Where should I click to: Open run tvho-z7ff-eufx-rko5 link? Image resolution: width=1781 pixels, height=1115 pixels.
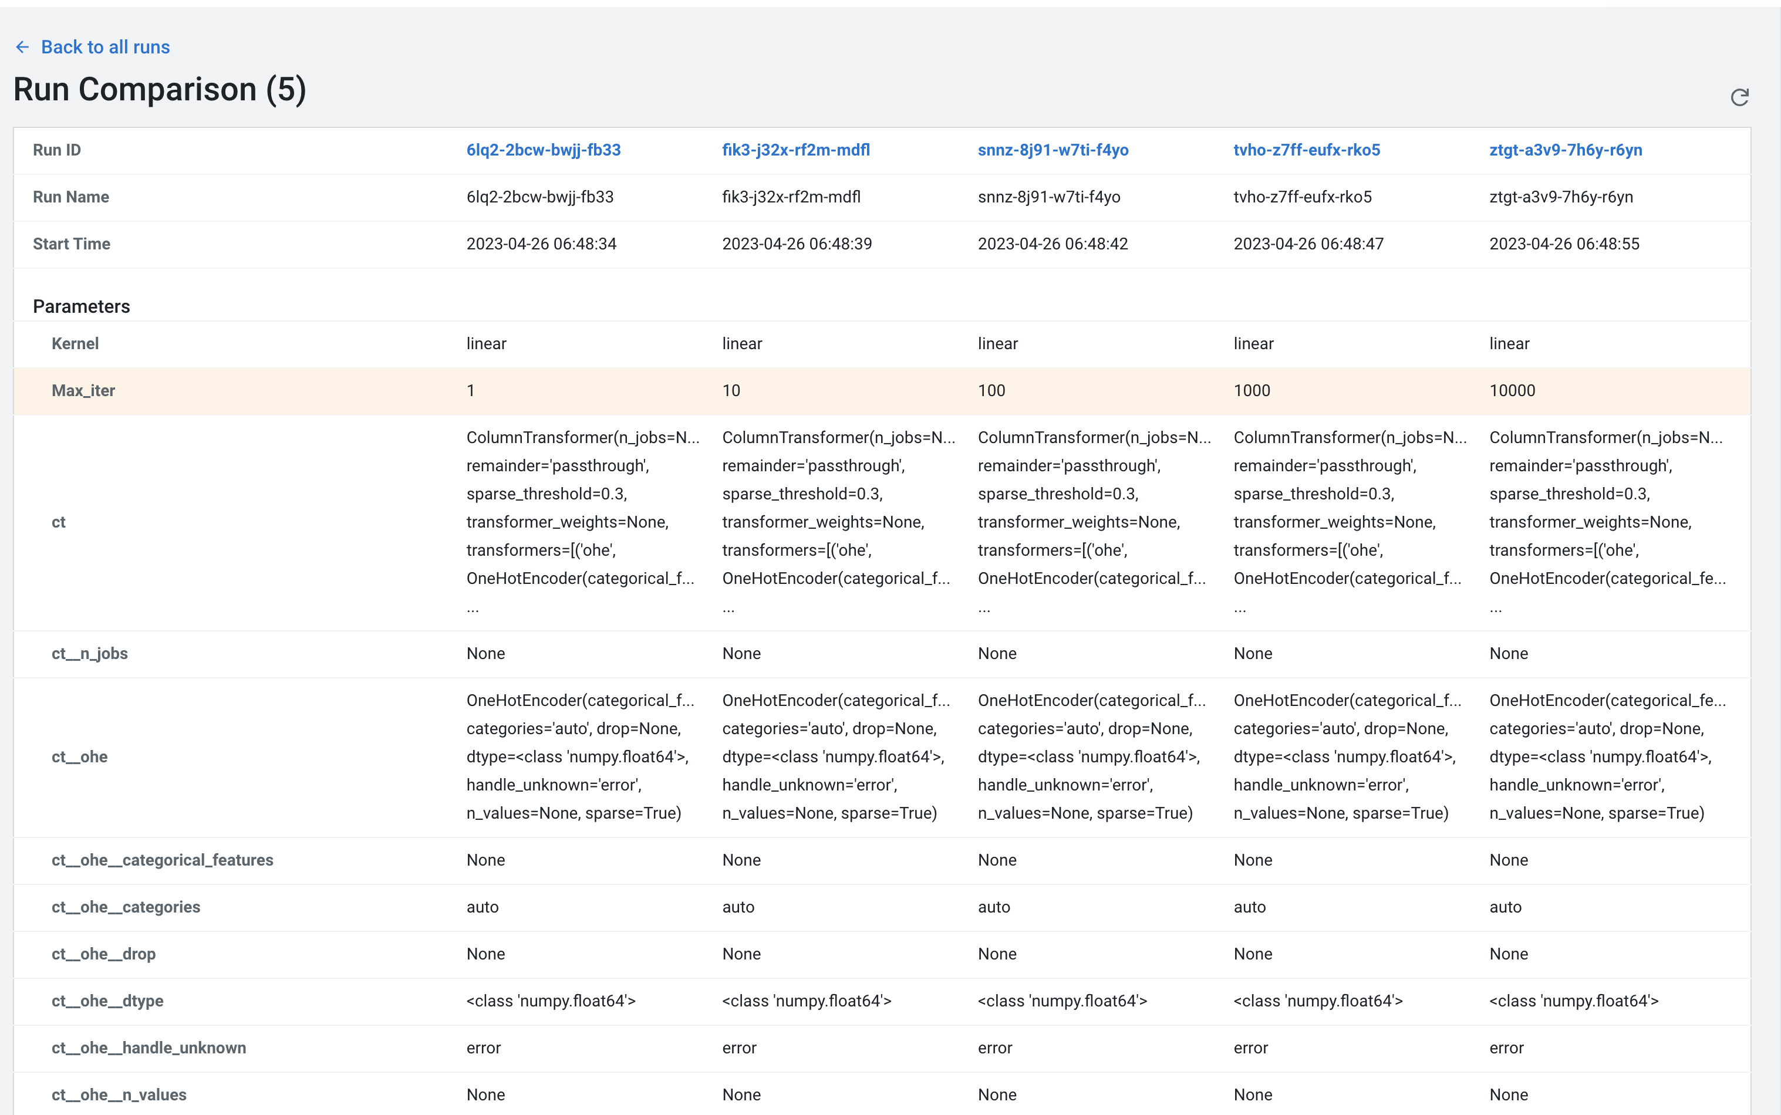[x=1306, y=150]
